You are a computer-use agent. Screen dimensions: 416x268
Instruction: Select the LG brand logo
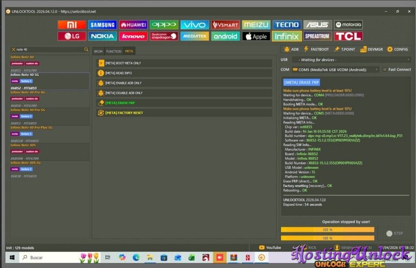click(x=72, y=36)
